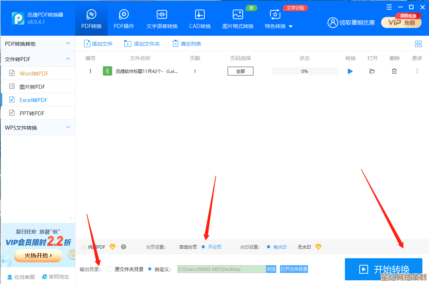Delete the listed file with the trash icon
This screenshot has width=429, height=284.
pyautogui.click(x=394, y=71)
